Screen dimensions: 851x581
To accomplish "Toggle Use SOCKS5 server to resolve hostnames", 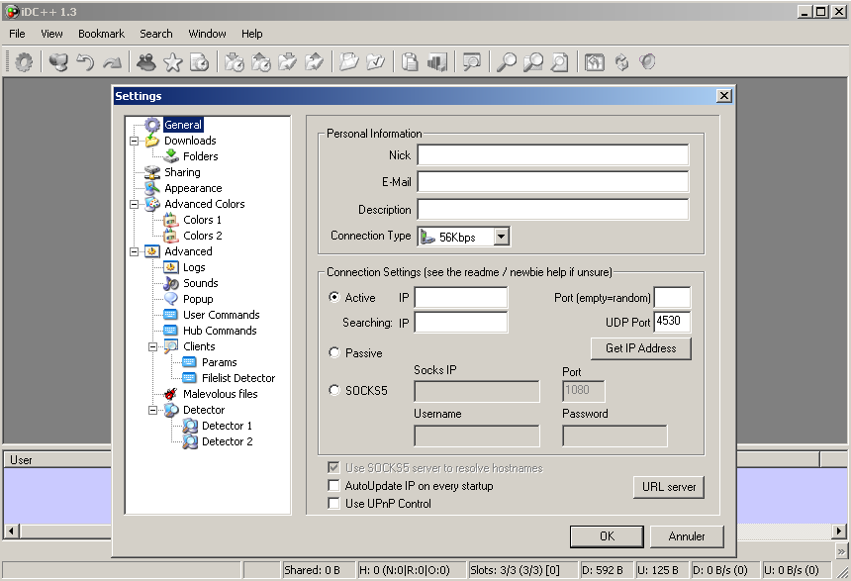I will pyautogui.click(x=333, y=467).
